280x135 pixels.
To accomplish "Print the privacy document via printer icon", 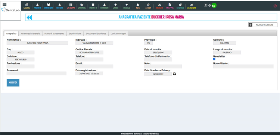I will tap(174, 74).
